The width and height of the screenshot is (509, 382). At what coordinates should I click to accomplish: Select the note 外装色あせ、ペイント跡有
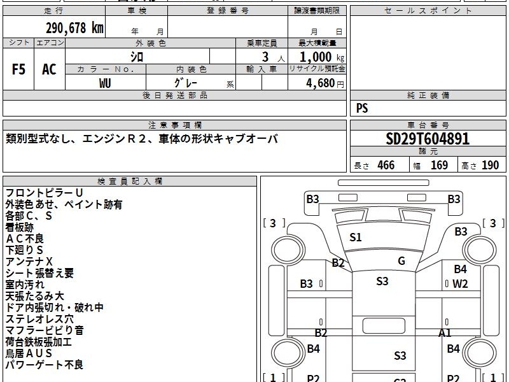pyautogui.click(x=64, y=204)
